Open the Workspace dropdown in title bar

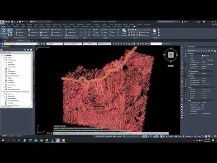[x=40, y=22]
